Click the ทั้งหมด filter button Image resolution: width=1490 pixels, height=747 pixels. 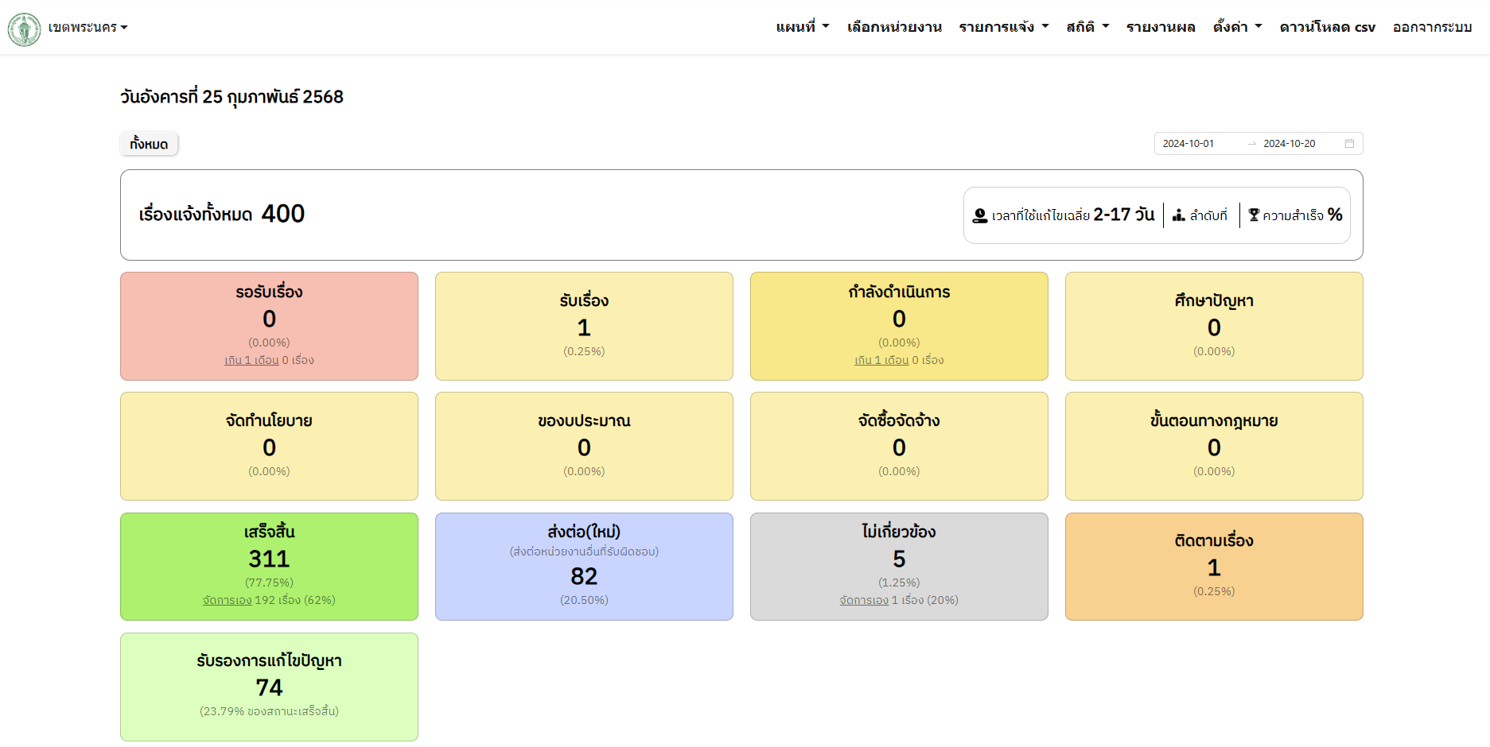tap(149, 144)
